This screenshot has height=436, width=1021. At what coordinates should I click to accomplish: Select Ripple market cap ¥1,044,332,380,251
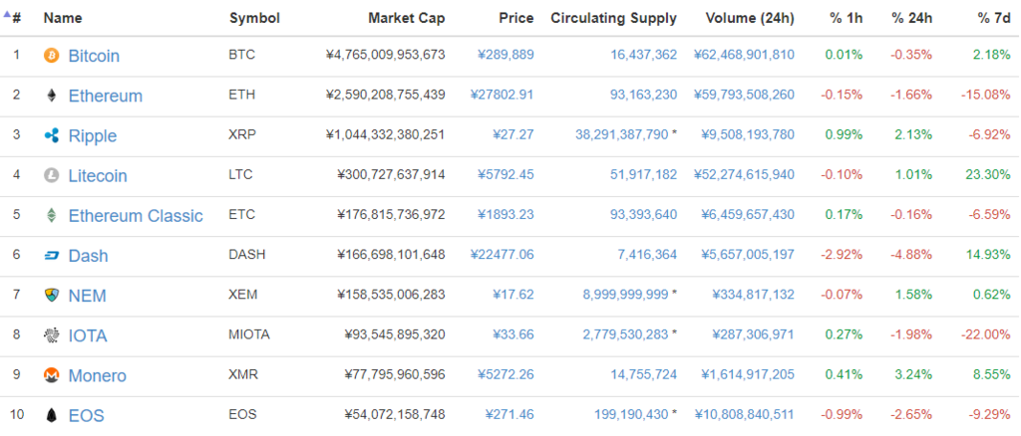click(x=386, y=134)
